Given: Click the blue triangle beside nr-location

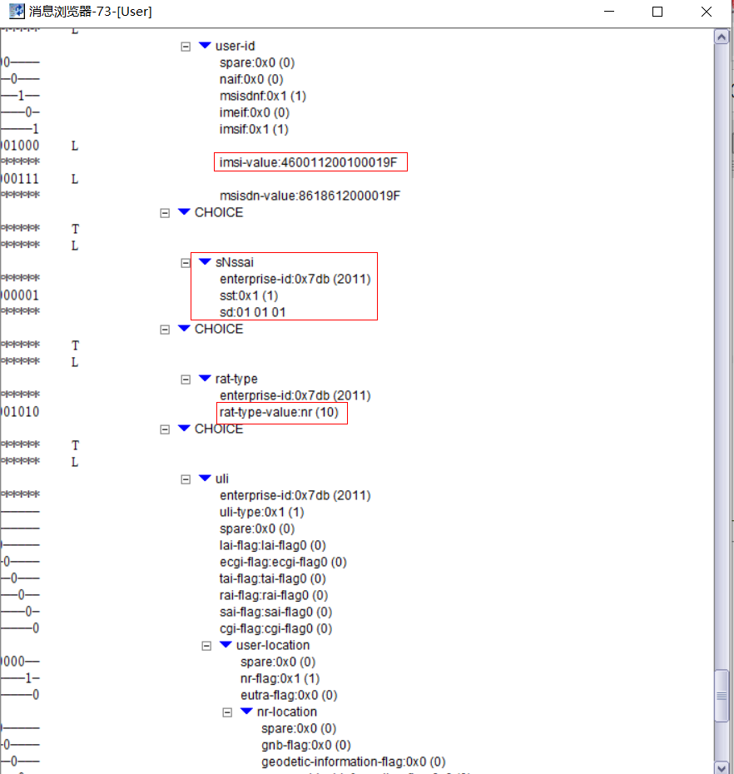Looking at the screenshot, I should [x=245, y=712].
